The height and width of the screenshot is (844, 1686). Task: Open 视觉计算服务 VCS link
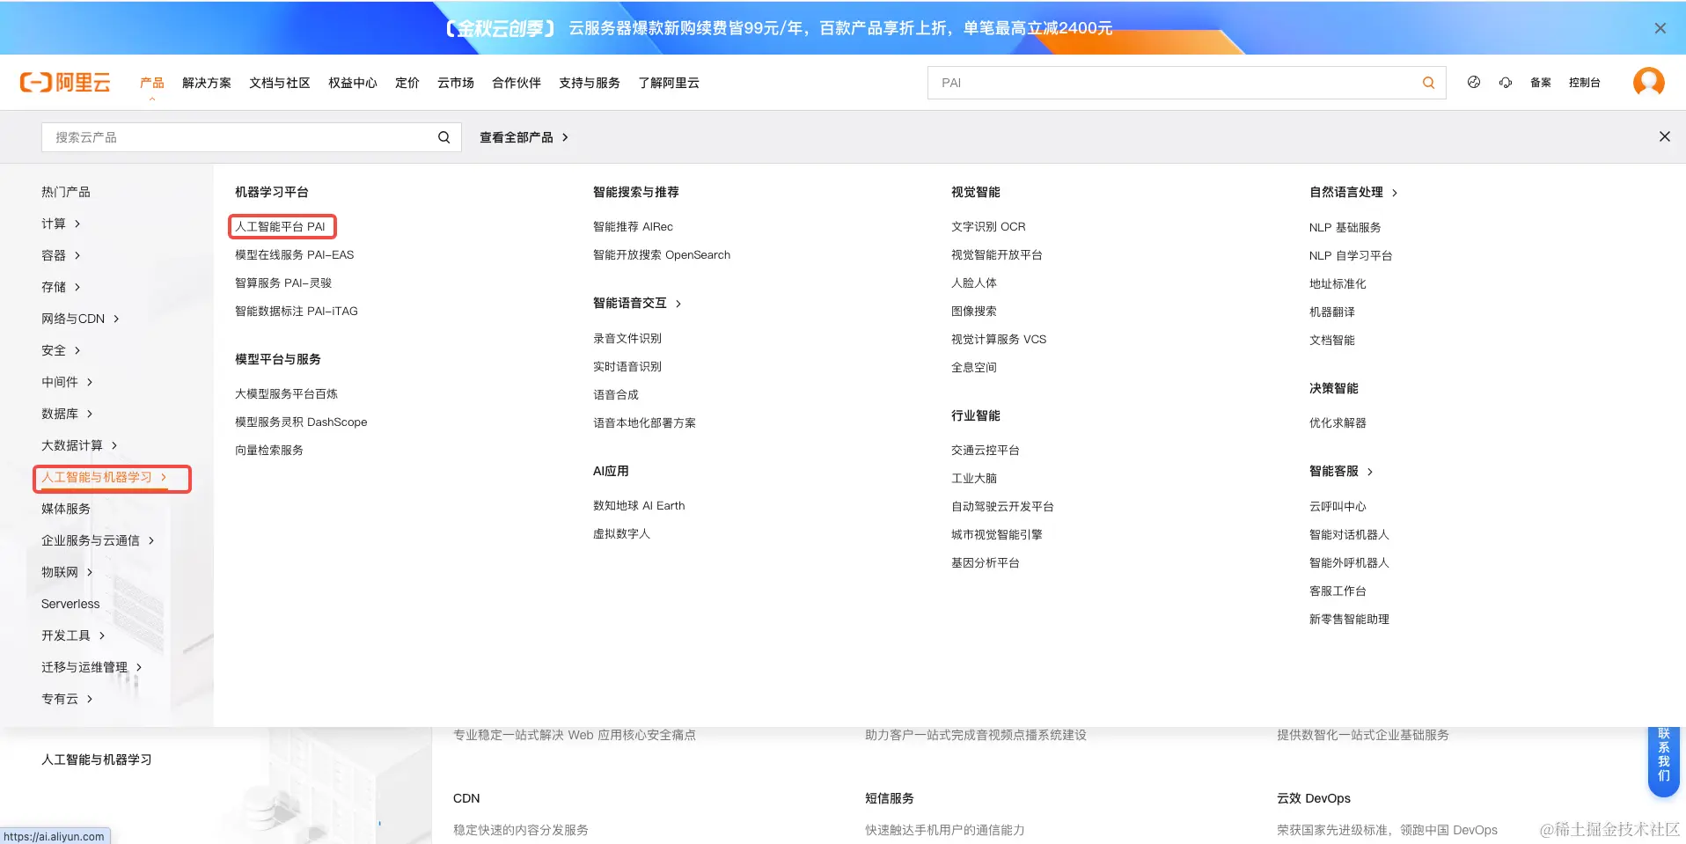click(999, 339)
